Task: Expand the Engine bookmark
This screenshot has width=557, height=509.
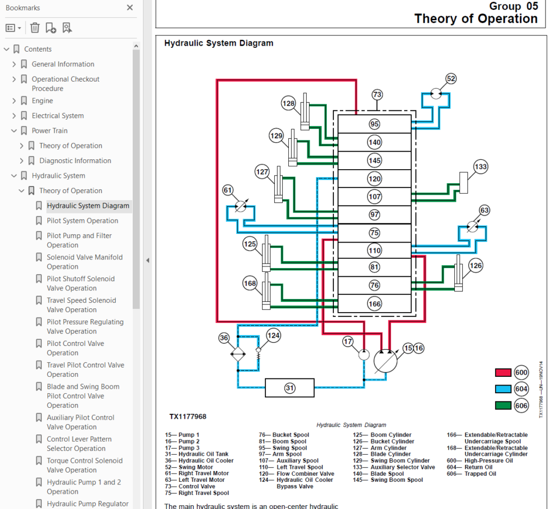Action: point(14,101)
